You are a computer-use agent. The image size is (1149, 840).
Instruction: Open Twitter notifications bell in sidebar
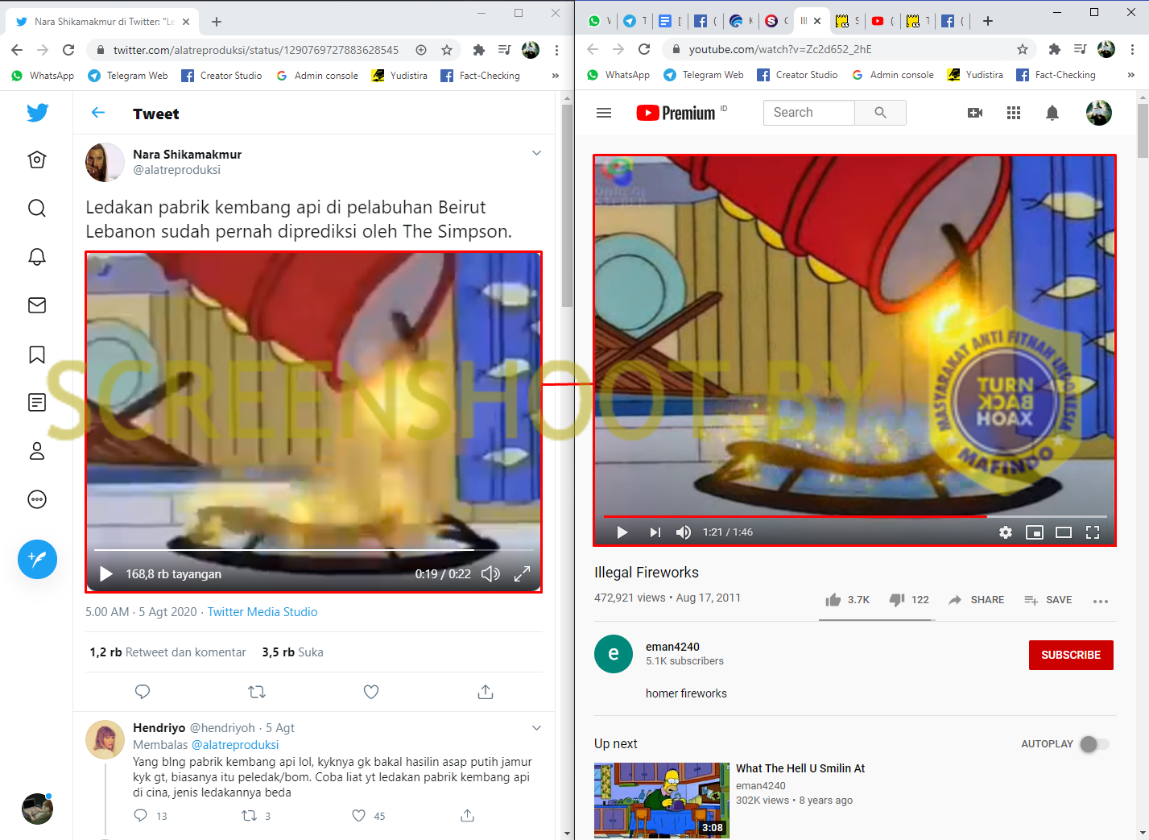click(x=37, y=257)
